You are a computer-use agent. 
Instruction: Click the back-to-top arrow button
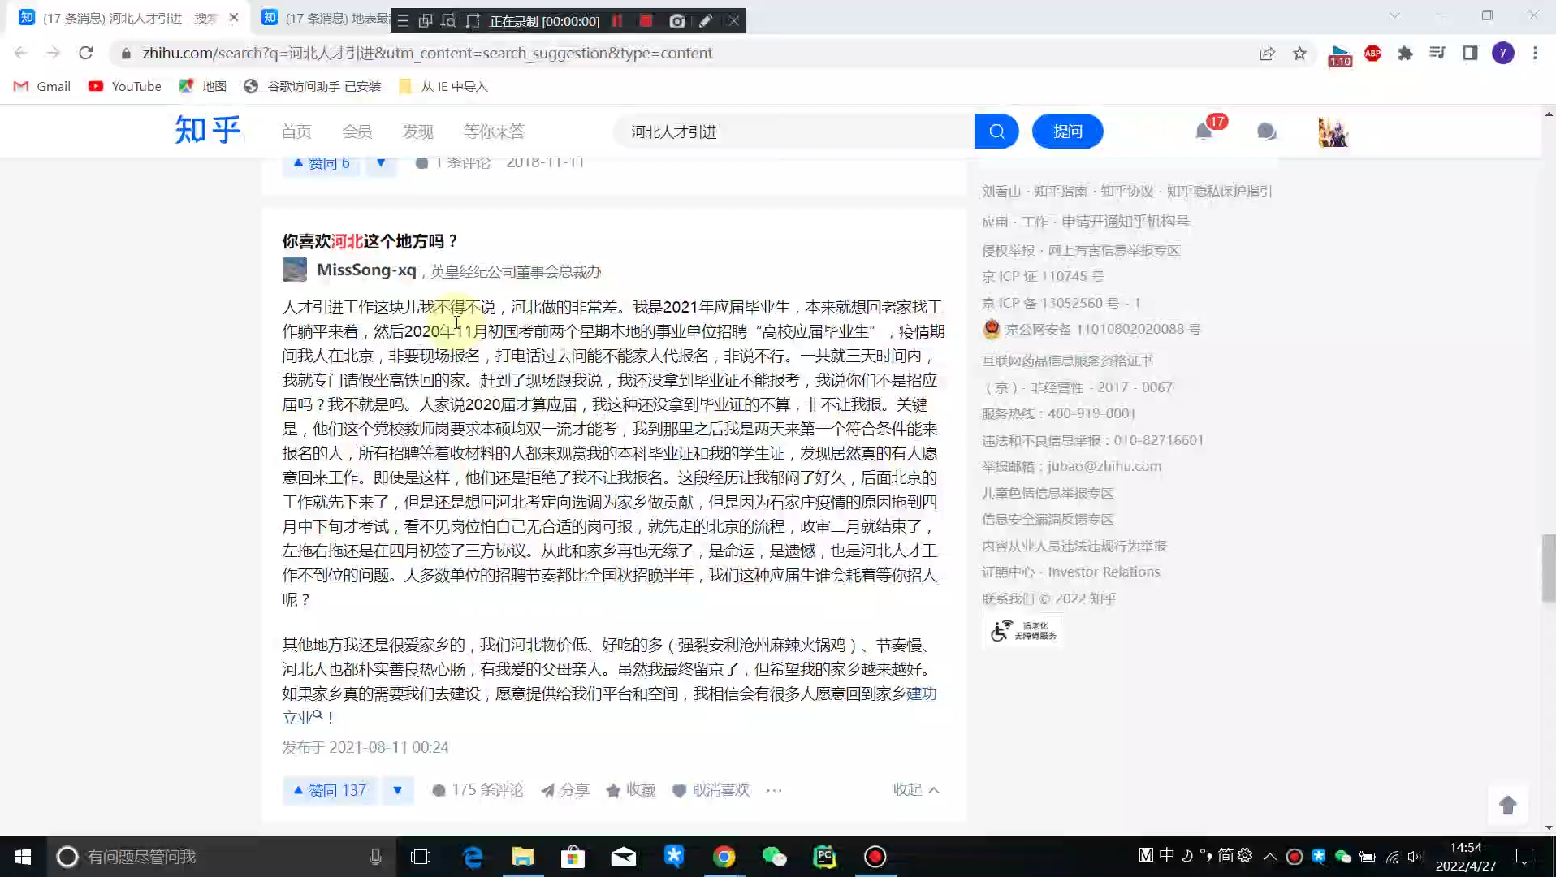pos(1508,805)
